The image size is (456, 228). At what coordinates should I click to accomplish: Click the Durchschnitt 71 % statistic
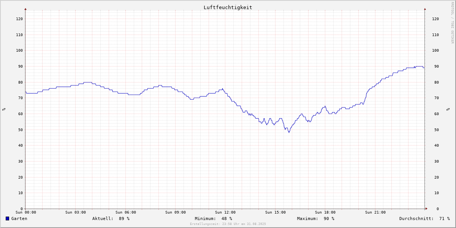(424, 218)
